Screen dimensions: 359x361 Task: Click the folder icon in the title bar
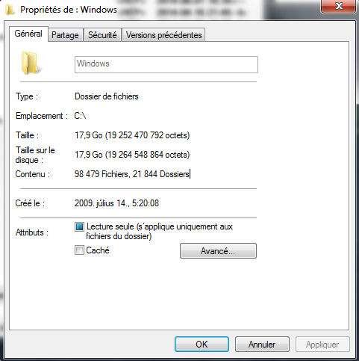[x=10, y=10]
